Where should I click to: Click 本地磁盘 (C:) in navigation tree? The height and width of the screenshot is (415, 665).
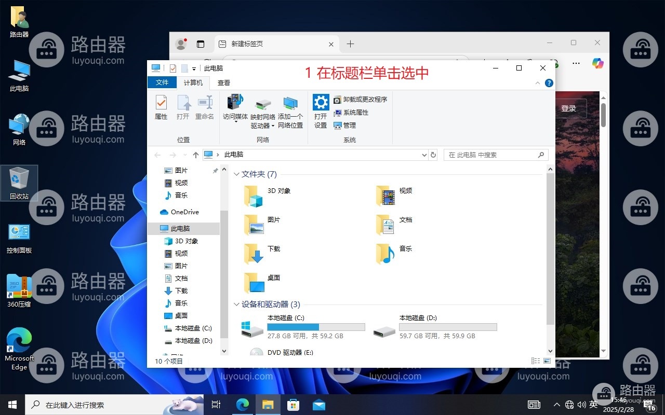click(188, 328)
